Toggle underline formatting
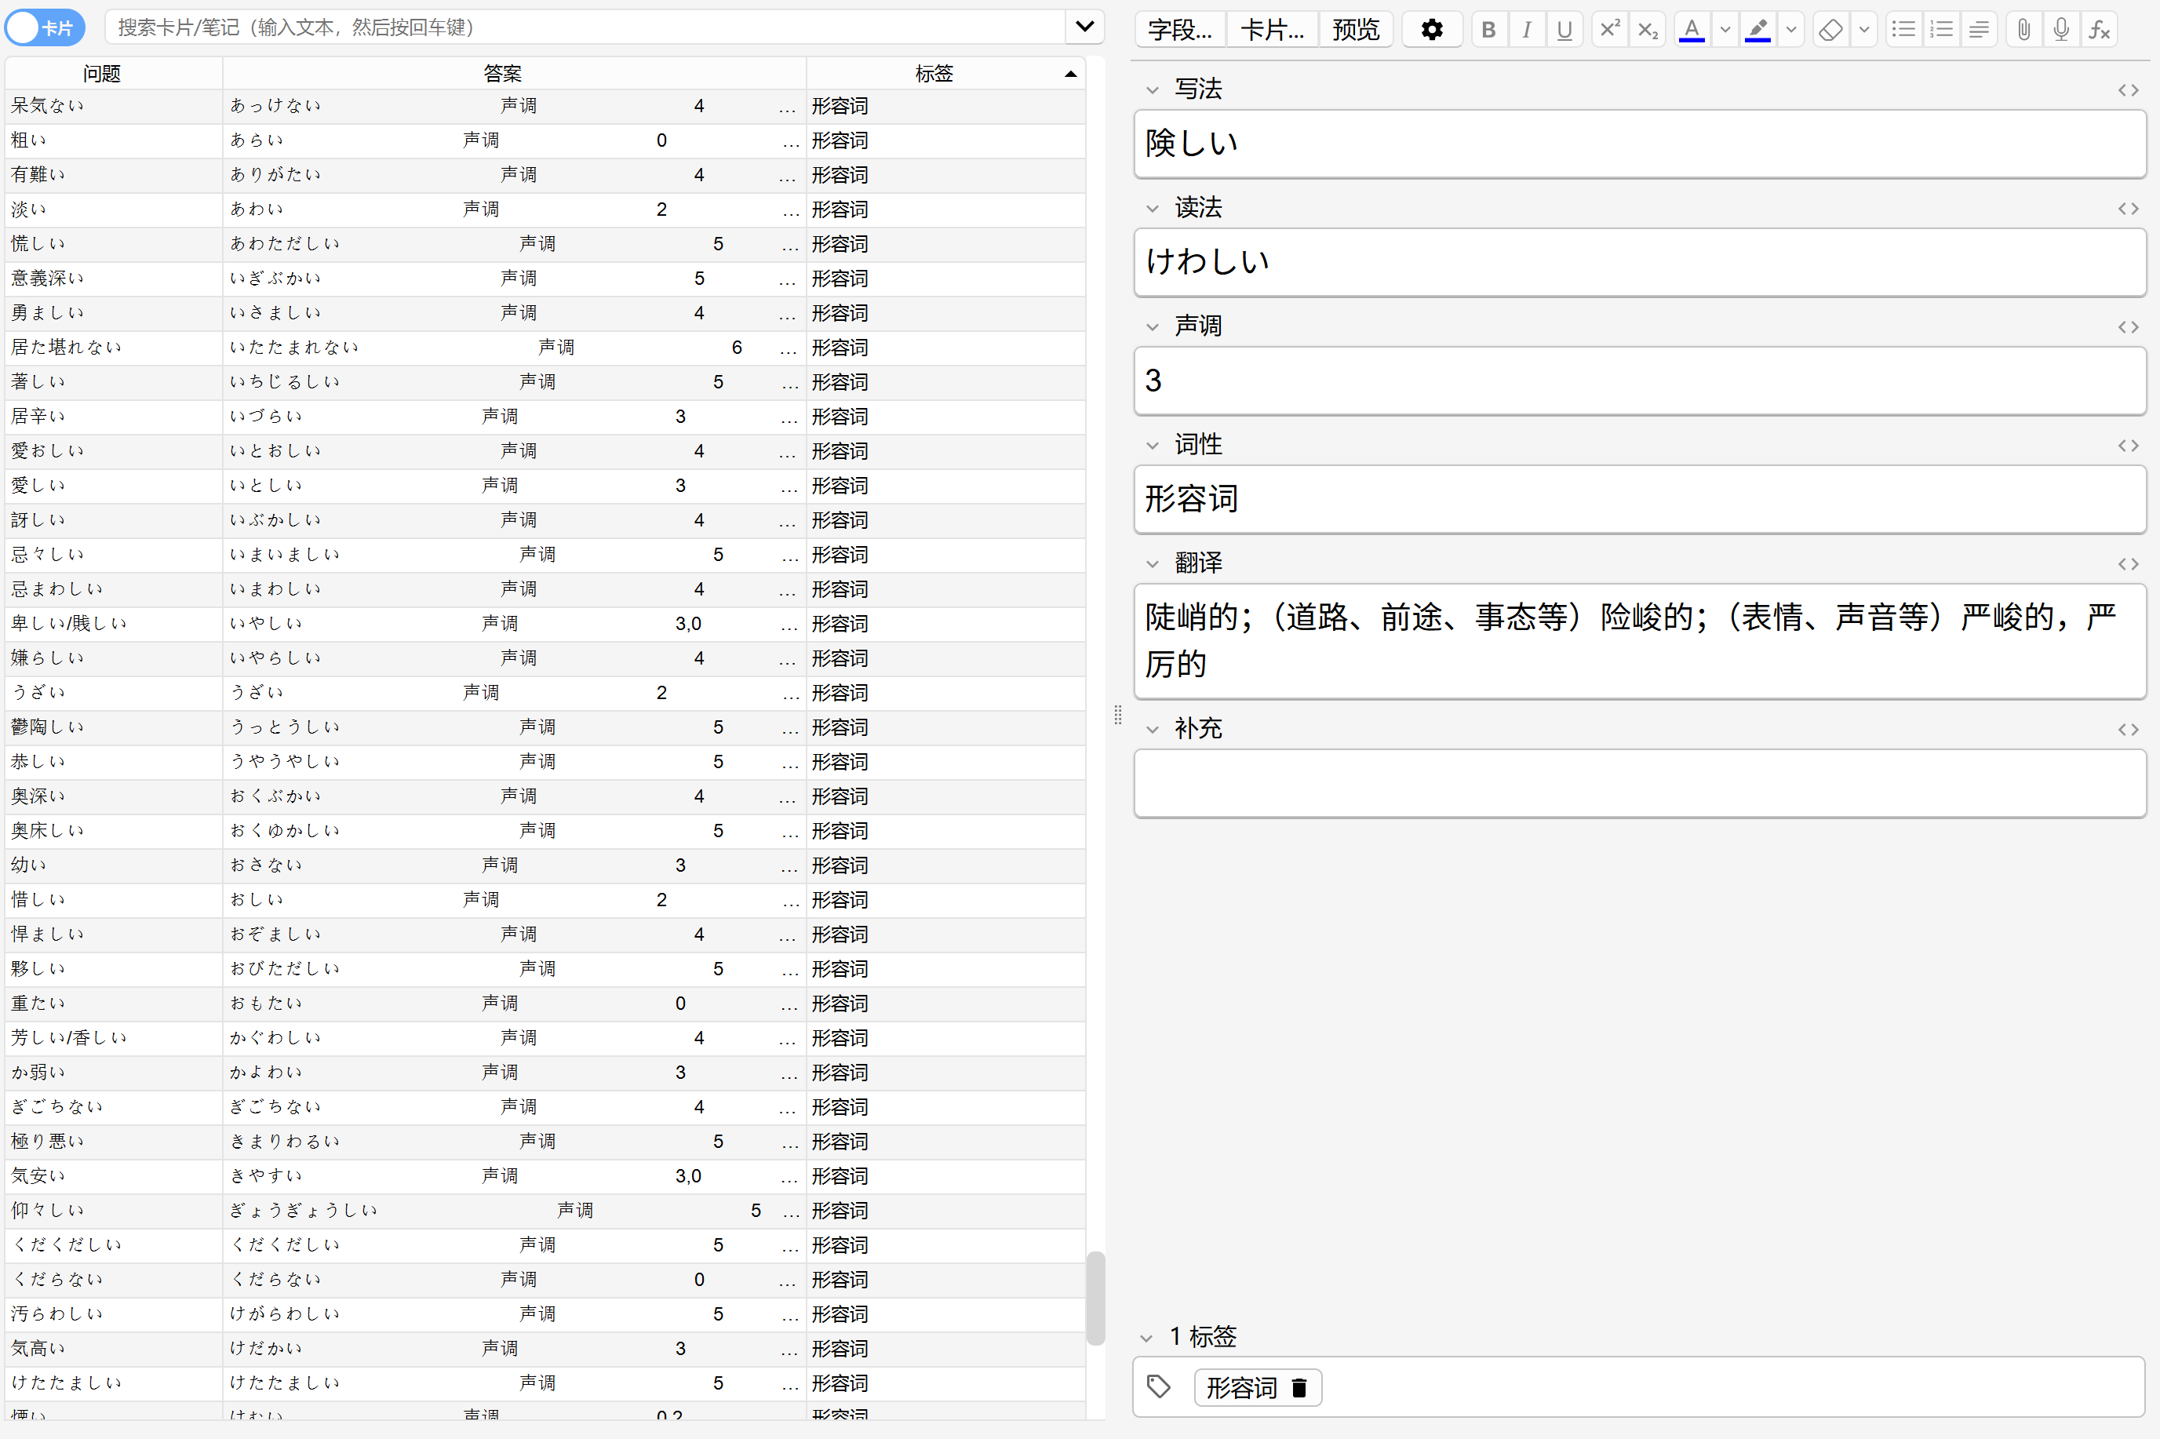Viewport: 2160px width, 1439px height. click(x=1564, y=29)
